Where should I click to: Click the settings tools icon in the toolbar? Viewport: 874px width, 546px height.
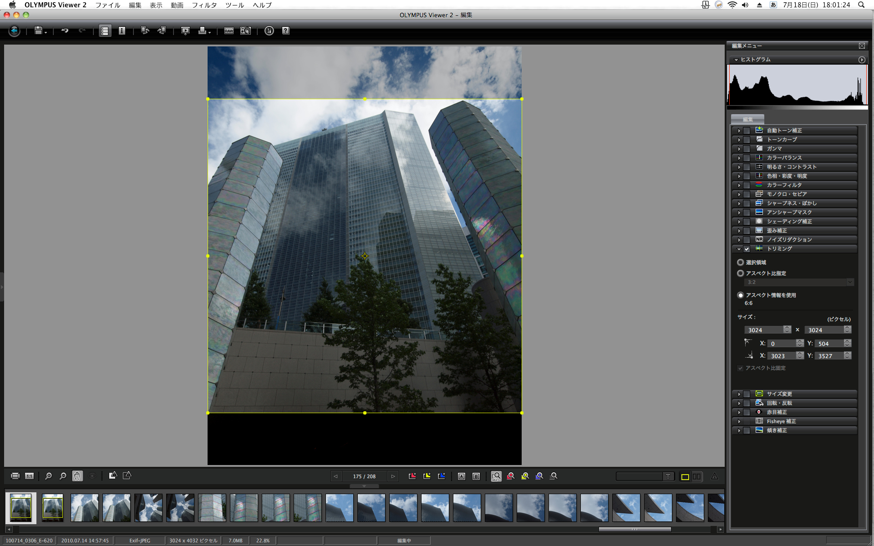[269, 31]
